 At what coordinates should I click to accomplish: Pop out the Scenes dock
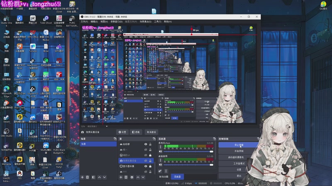click(x=115, y=139)
